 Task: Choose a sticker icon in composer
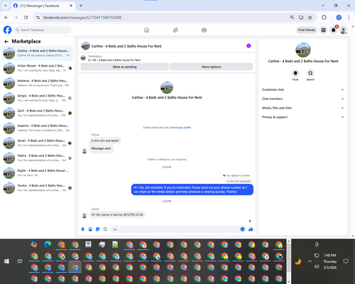98,229
